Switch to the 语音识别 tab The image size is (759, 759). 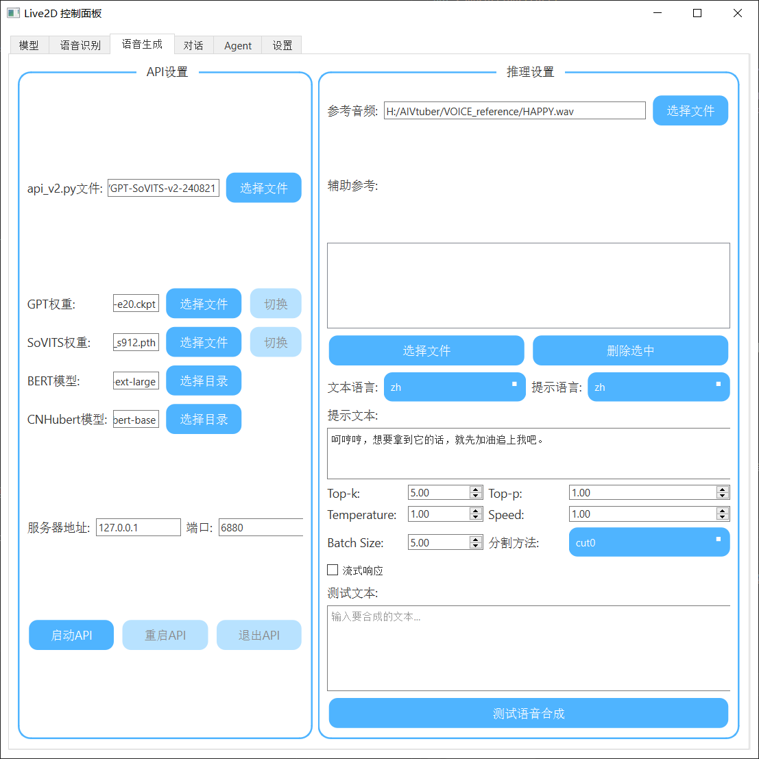tap(80, 45)
